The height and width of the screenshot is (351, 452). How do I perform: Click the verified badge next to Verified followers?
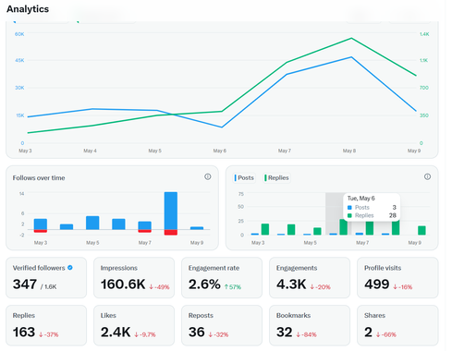tap(70, 268)
